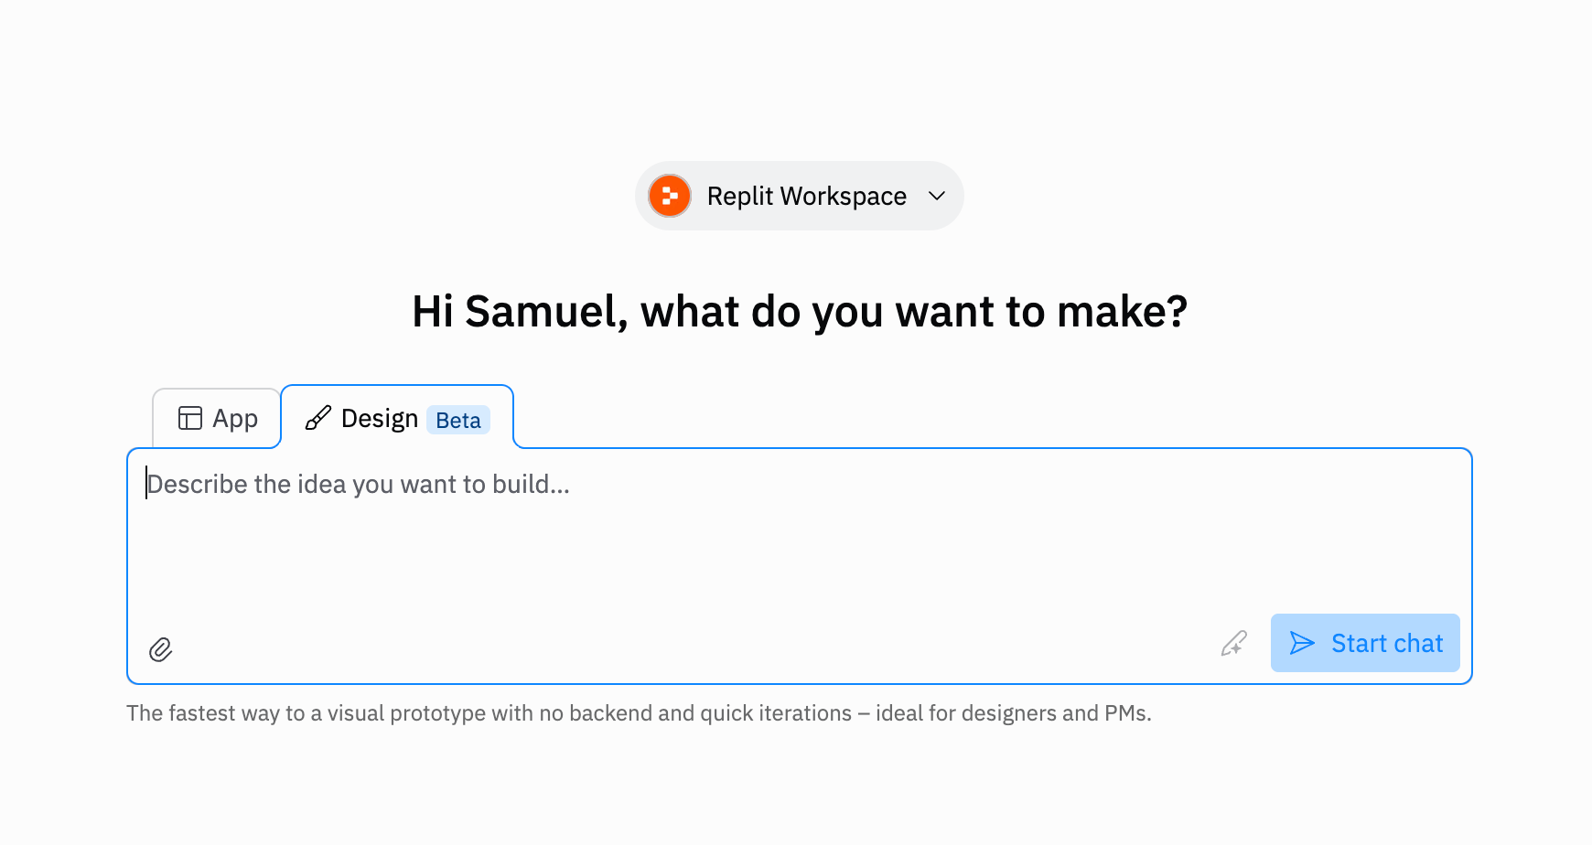Click the Beta badge on the Design tab
The height and width of the screenshot is (845, 1592).
(457, 420)
